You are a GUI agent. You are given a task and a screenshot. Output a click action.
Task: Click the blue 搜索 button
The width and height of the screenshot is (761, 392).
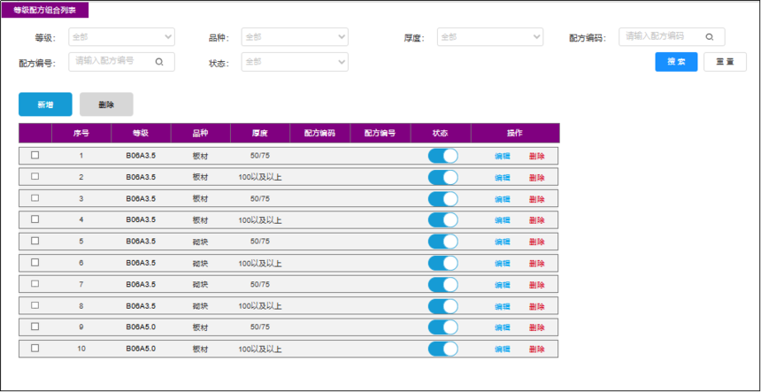[x=676, y=62]
